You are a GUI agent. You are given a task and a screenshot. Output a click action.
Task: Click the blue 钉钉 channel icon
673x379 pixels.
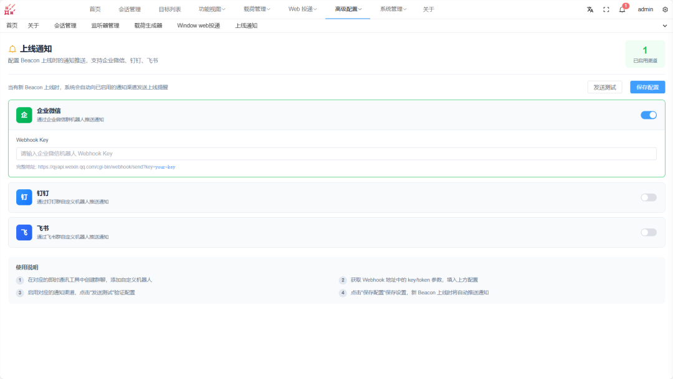pos(24,197)
